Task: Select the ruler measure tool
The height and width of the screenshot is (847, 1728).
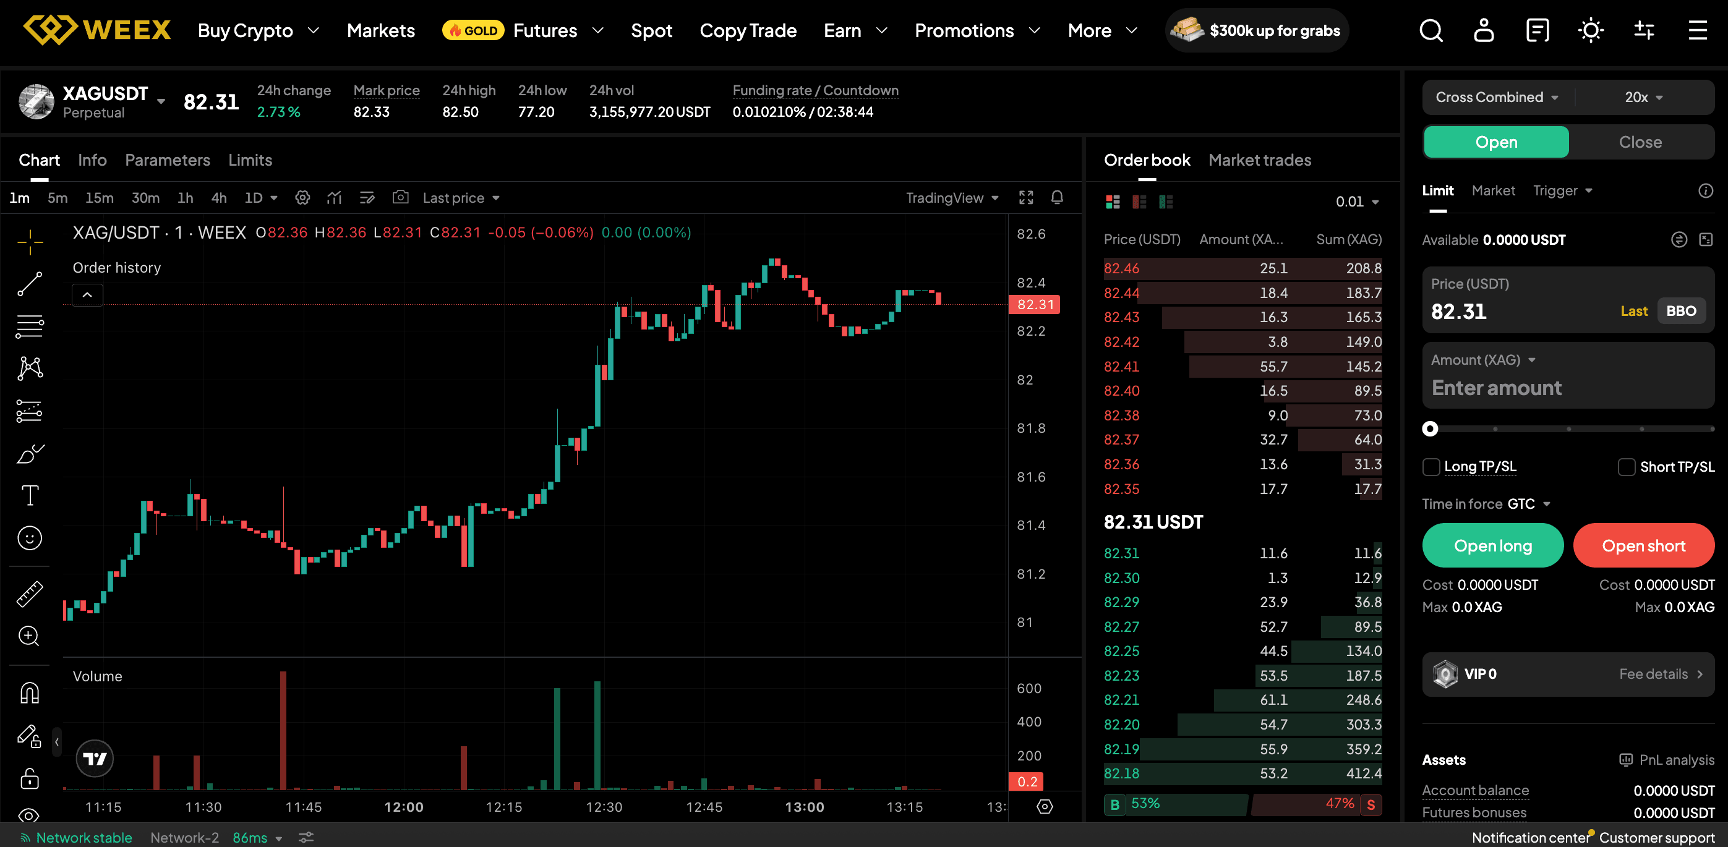Action: tap(30, 594)
